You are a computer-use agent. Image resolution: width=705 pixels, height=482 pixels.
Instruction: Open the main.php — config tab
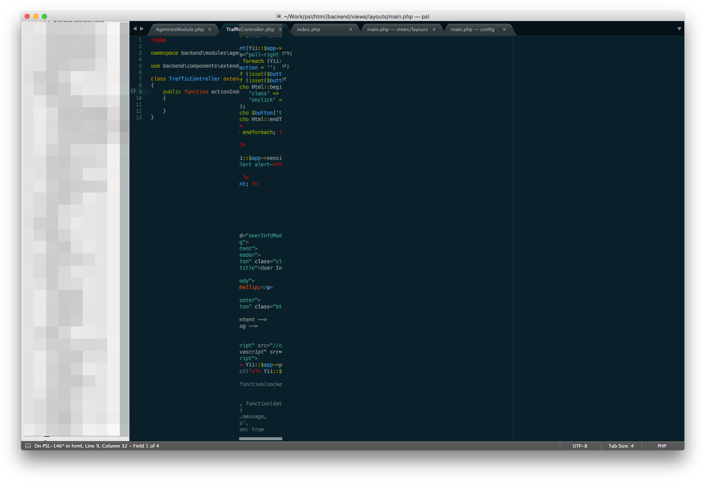pos(472,29)
